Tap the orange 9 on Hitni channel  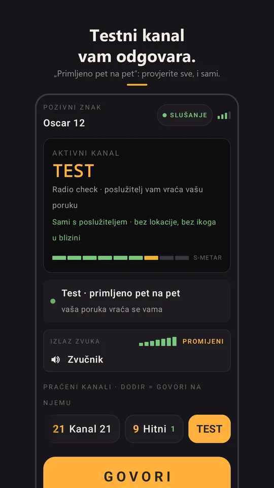136,429
